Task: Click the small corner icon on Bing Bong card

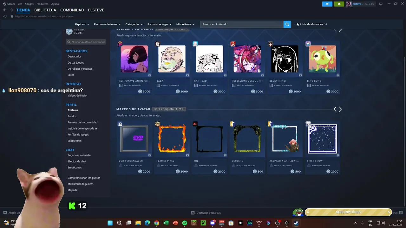Action: point(338,75)
